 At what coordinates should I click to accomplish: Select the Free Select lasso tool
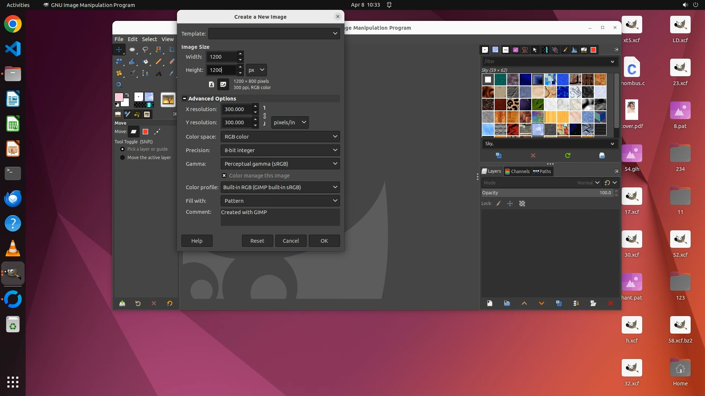pos(145,49)
